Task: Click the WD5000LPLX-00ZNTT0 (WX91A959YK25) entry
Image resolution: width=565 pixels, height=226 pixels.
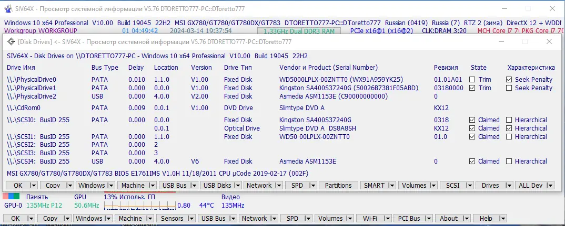Action: coord(341,79)
